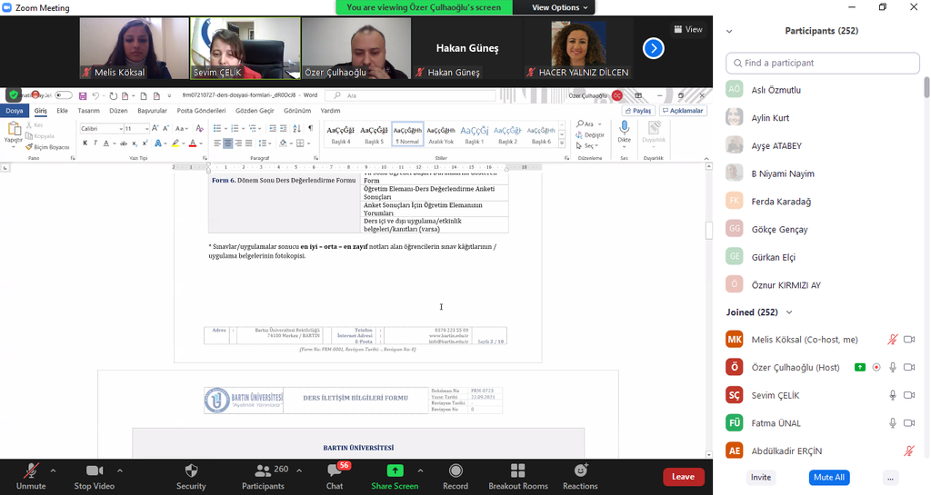Open Görünüm ribbon tab
Viewport: 931px width, 495px height.
pos(297,111)
